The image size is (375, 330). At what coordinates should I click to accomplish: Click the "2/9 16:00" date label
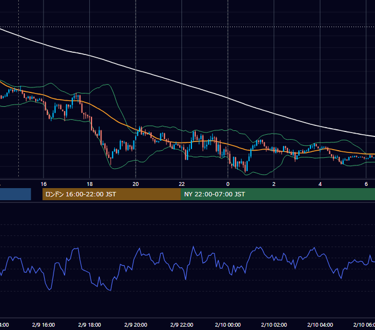tap(44, 324)
